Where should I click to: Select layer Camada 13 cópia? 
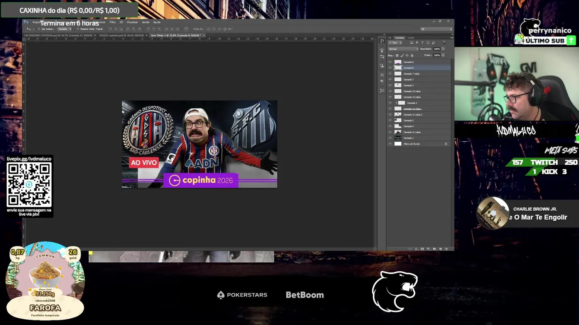tap(418, 91)
